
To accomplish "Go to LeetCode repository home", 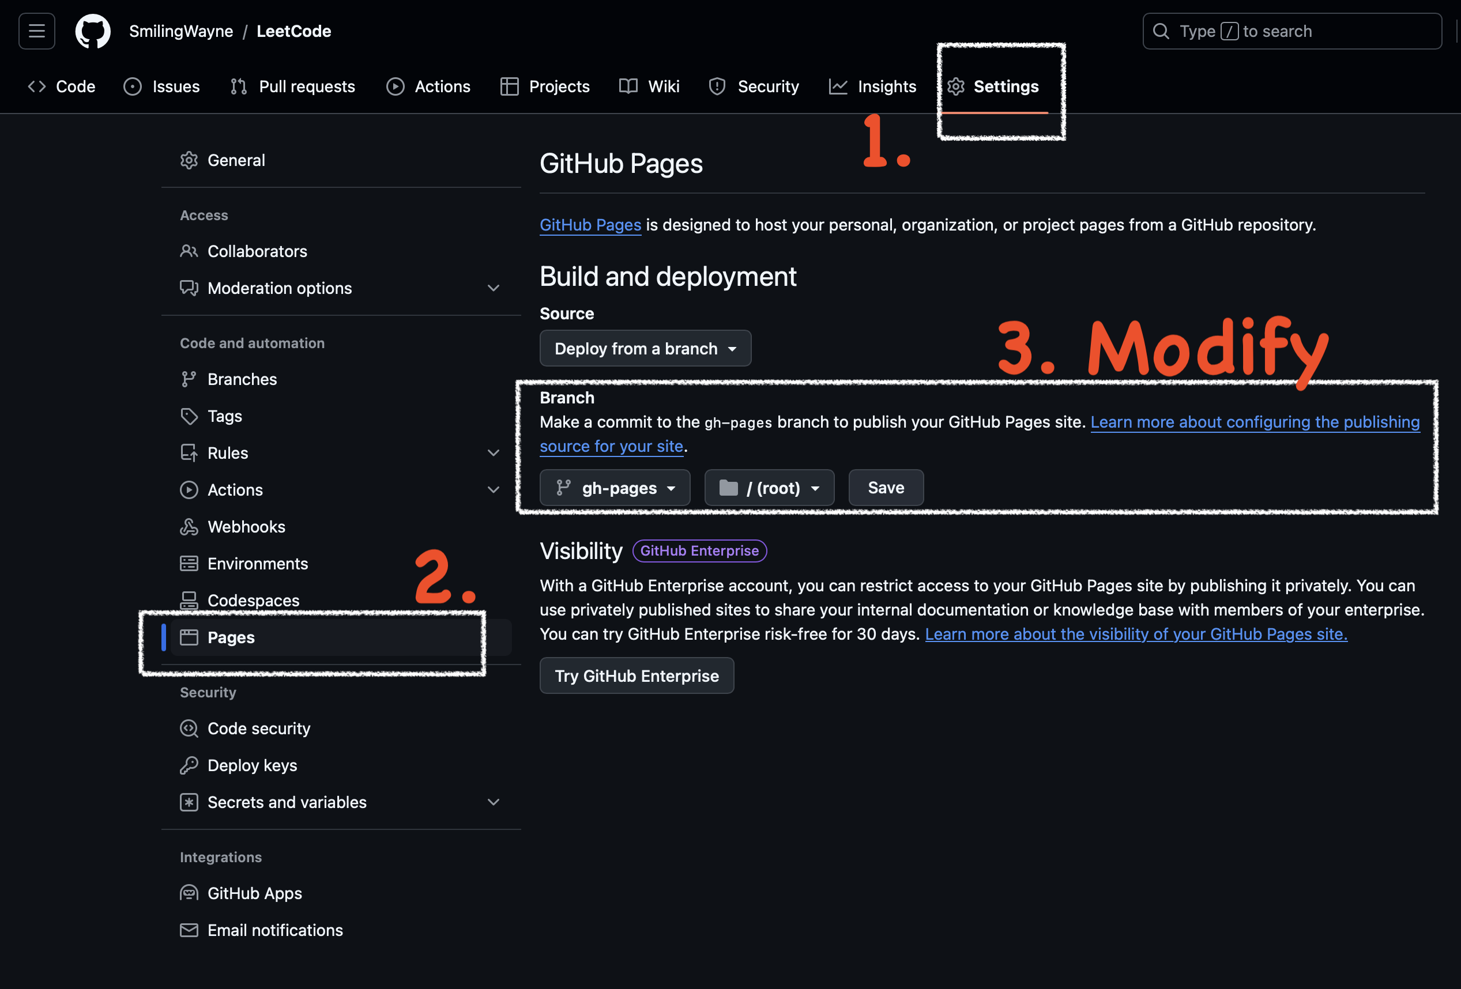I will coord(293,31).
